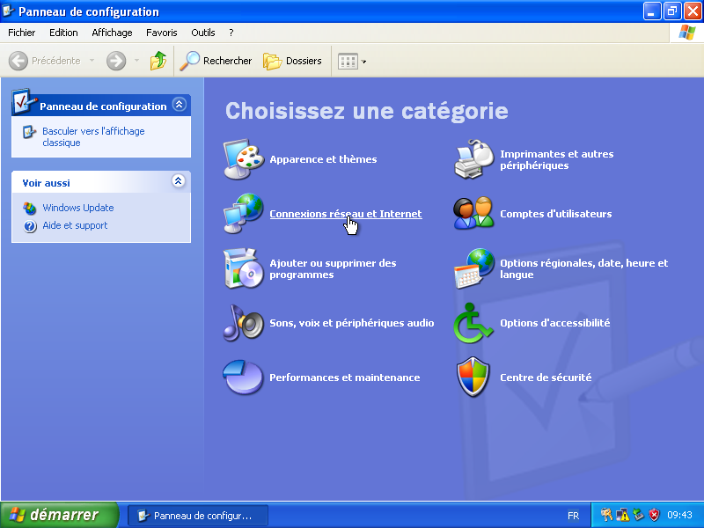704x528 pixels.
Task: Click Imprimantes et autres périphériques link
Action: click(x=557, y=159)
